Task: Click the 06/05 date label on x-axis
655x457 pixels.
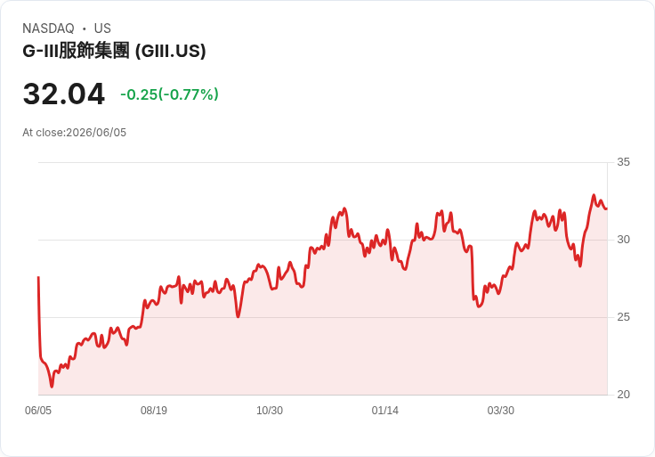Action: (x=38, y=410)
